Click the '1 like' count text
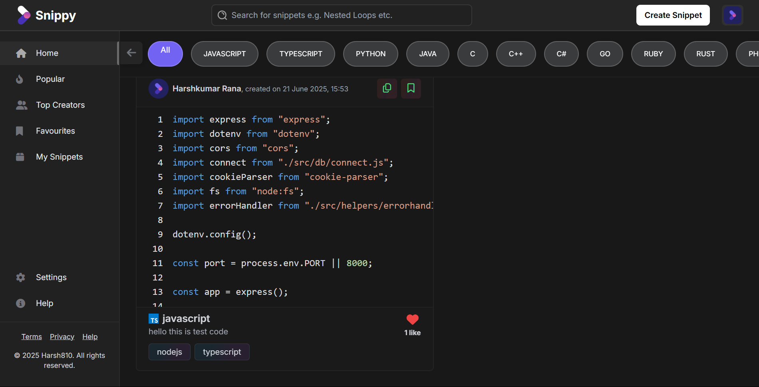The width and height of the screenshot is (759, 387). pos(412,333)
